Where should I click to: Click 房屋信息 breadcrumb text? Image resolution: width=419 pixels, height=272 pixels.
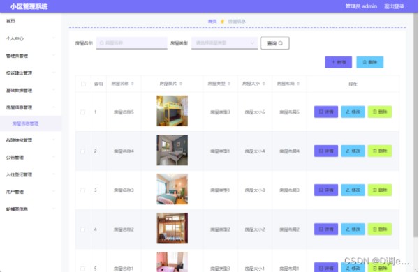(x=237, y=22)
